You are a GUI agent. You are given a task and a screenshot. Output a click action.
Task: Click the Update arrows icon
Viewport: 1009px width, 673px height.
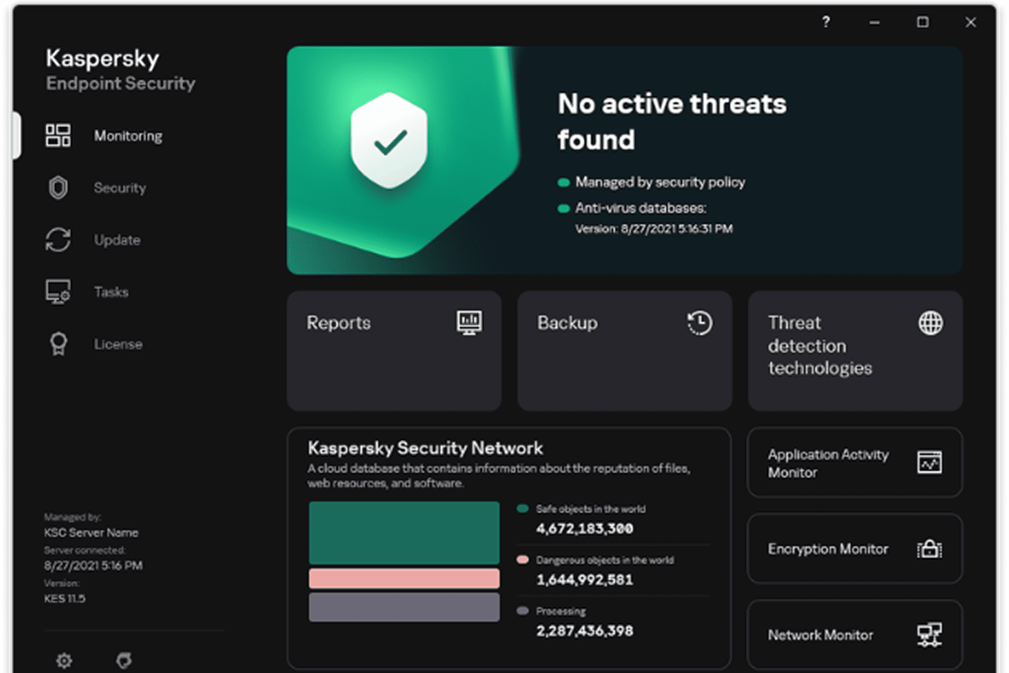pyautogui.click(x=58, y=239)
